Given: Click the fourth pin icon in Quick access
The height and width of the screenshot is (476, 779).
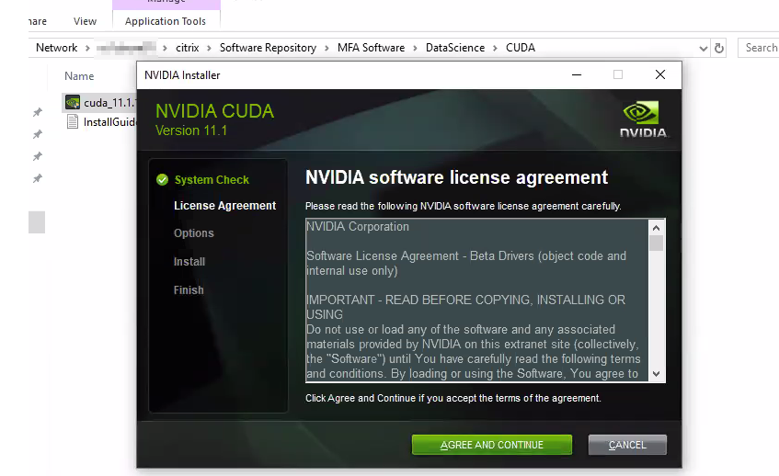Looking at the screenshot, I should point(38,178).
